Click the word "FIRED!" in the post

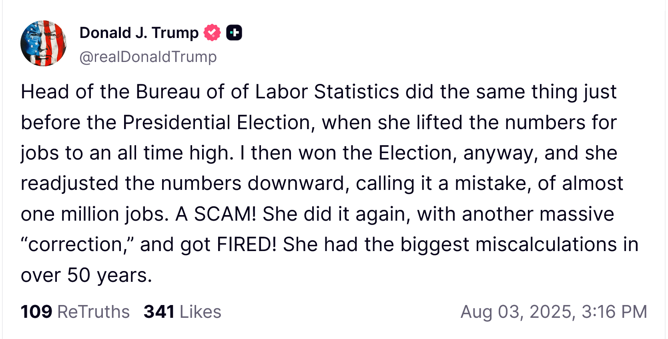click(247, 245)
